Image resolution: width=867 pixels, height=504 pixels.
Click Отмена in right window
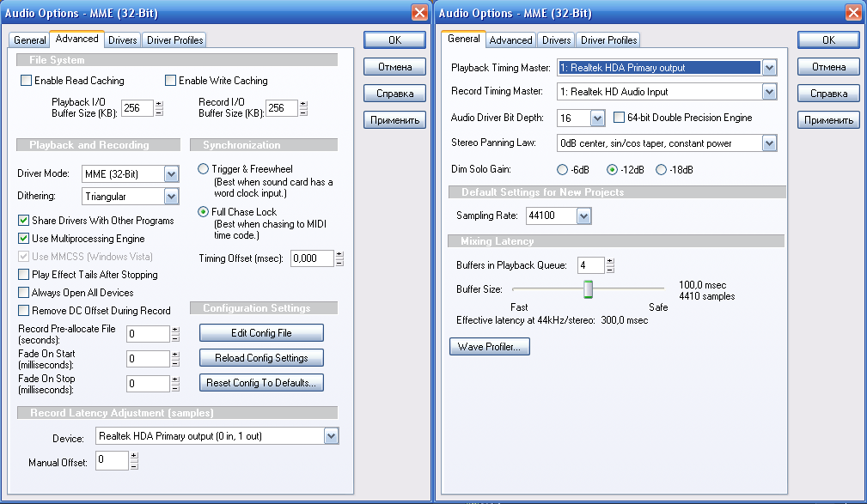pyautogui.click(x=828, y=67)
